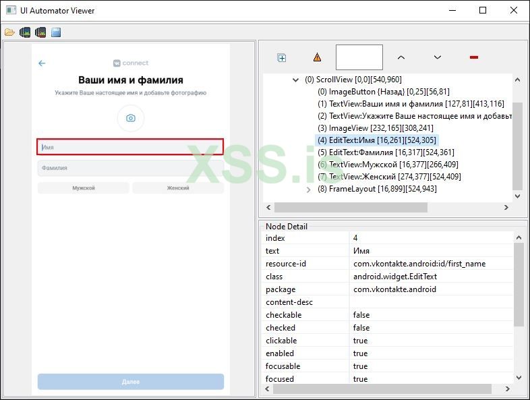Click the VK connect logo in screenshot
Image resolution: width=530 pixels, height=400 pixels.
pyautogui.click(x=130, y=63)
